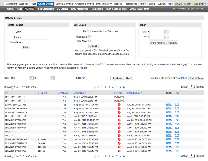Toggle the Branded filter checkbox
The height and width of the screenshot is (161, 208).
148,78
